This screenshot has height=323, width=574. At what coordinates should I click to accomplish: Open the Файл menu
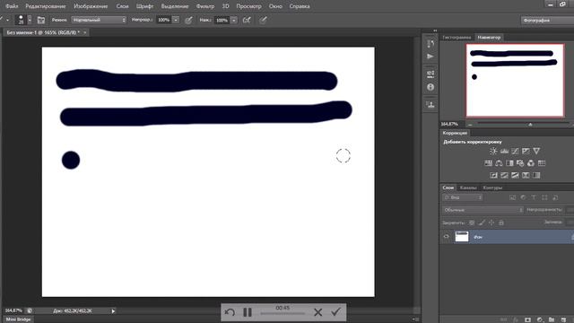(12, 6)
